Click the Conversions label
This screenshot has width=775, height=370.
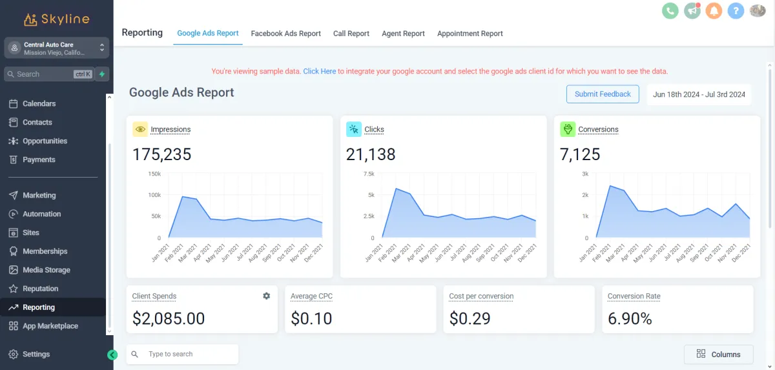[598, 129]
